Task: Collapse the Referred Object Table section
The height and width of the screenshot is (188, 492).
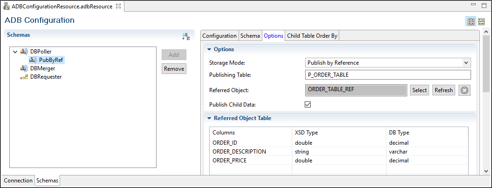Action: 209,118
